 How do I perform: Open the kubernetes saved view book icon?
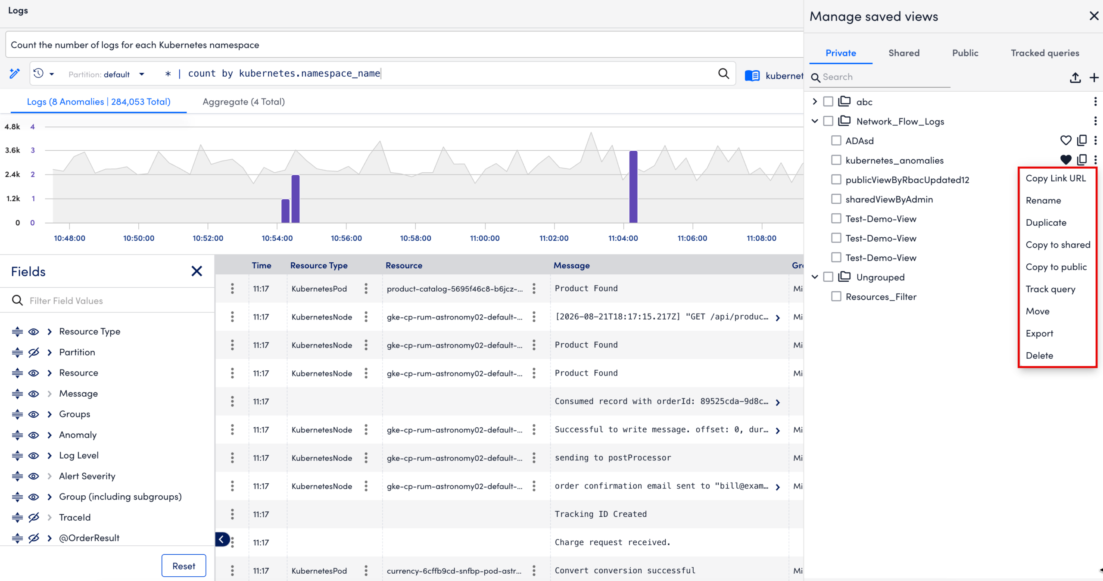coord(752,76)
